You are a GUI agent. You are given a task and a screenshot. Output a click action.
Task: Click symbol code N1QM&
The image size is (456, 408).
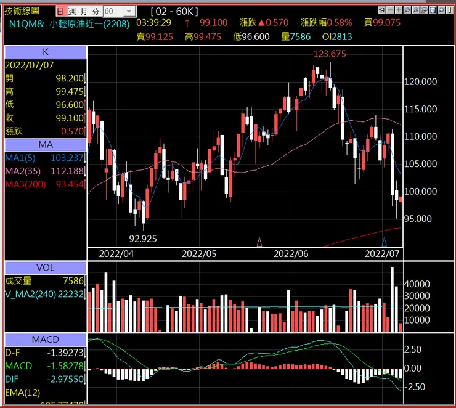(26, 24)
